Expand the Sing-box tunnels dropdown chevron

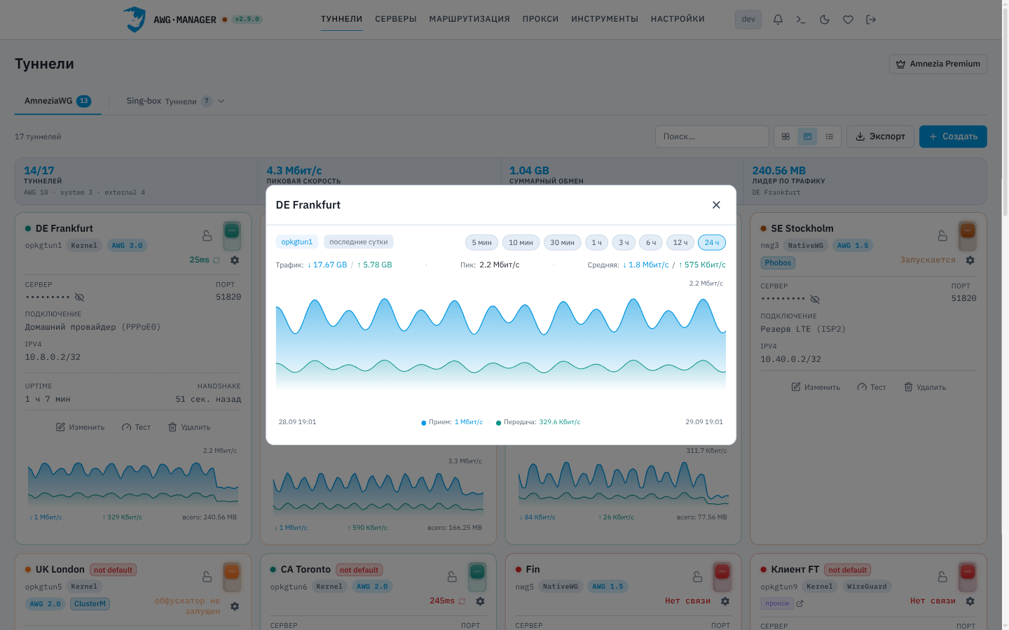coord(221,101)
